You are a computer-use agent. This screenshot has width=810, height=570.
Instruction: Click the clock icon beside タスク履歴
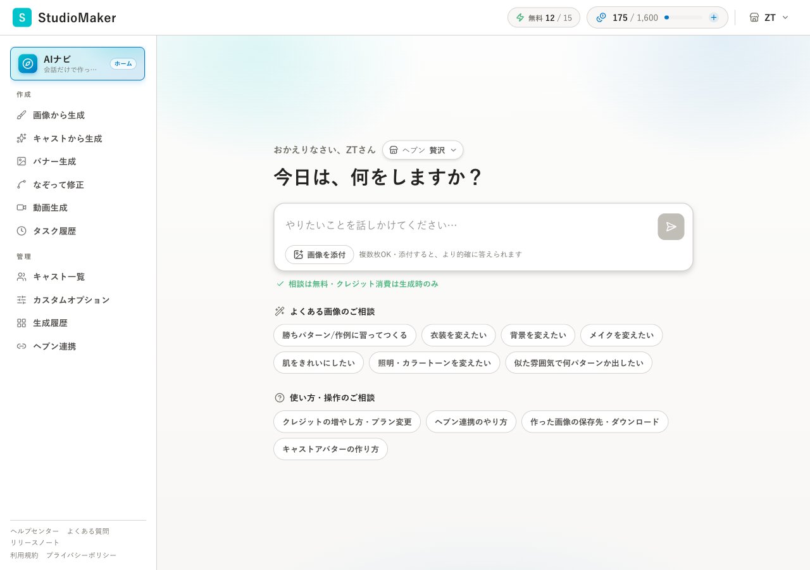[22, 231]
